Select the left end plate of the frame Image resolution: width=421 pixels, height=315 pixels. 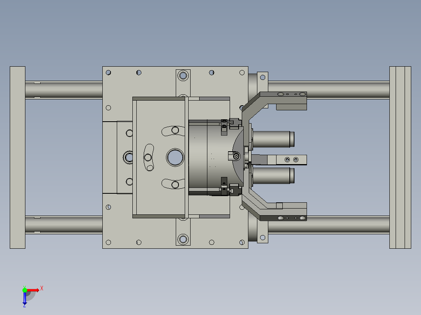pos(18,157)
